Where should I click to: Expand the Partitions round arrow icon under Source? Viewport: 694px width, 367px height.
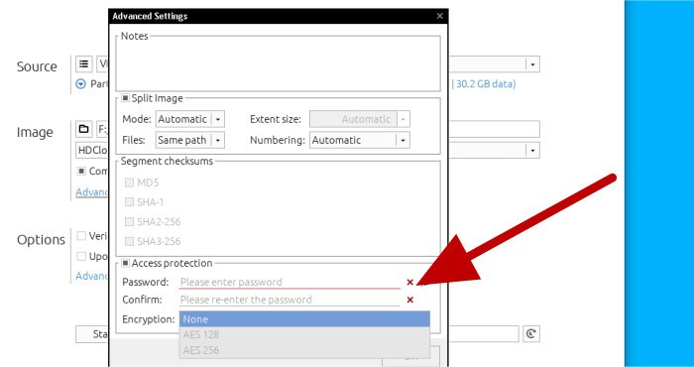point(80,83)
